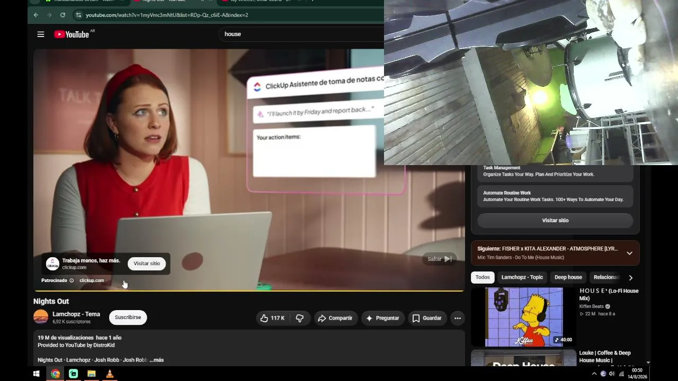Show more filter chips with right arrow
This screenshot has height=381, width=678.
pos(630,277)
